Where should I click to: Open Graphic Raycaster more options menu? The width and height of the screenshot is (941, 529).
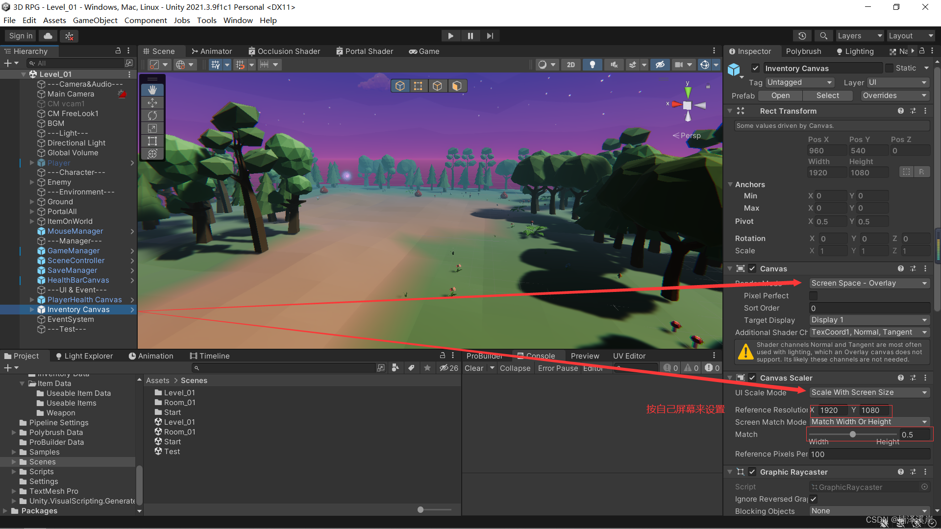point(925,472)
